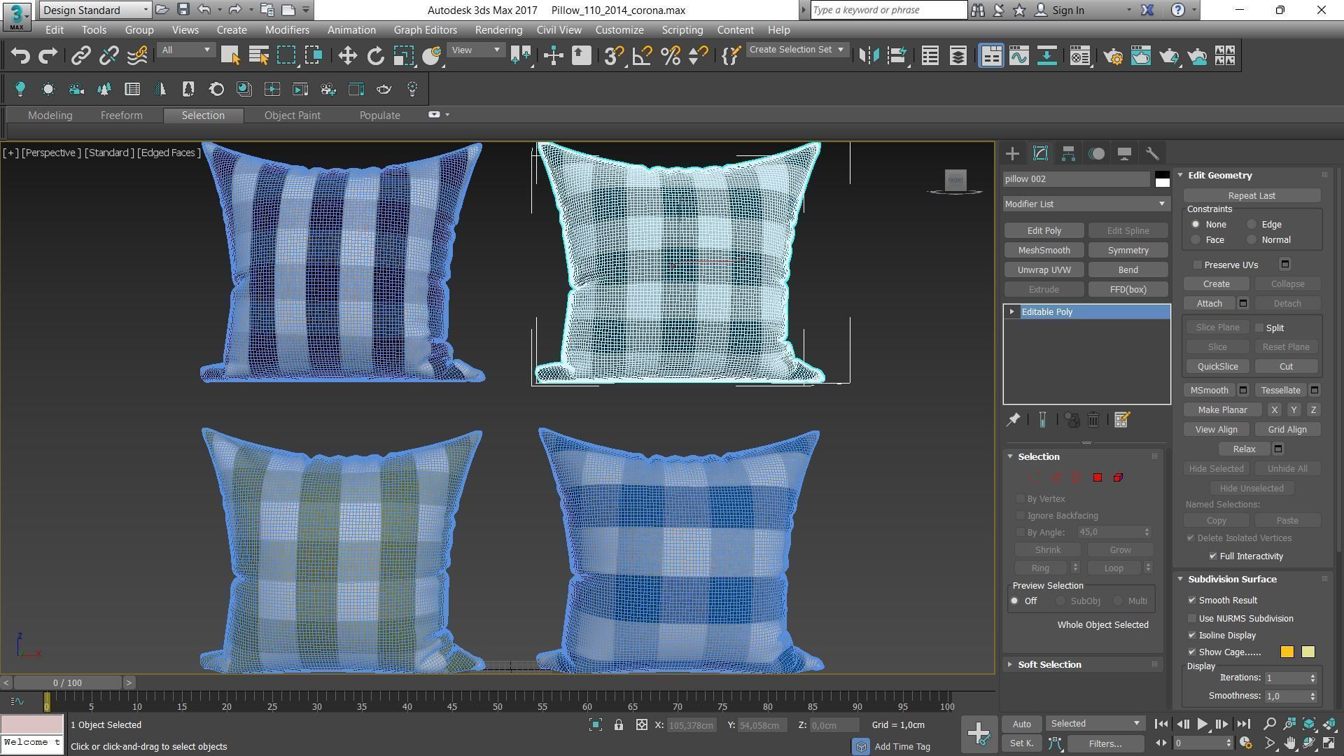Viewport: 1344px width, 756px height.
Task: Select the None constraint radio button
Action: tap(1196, 224)
